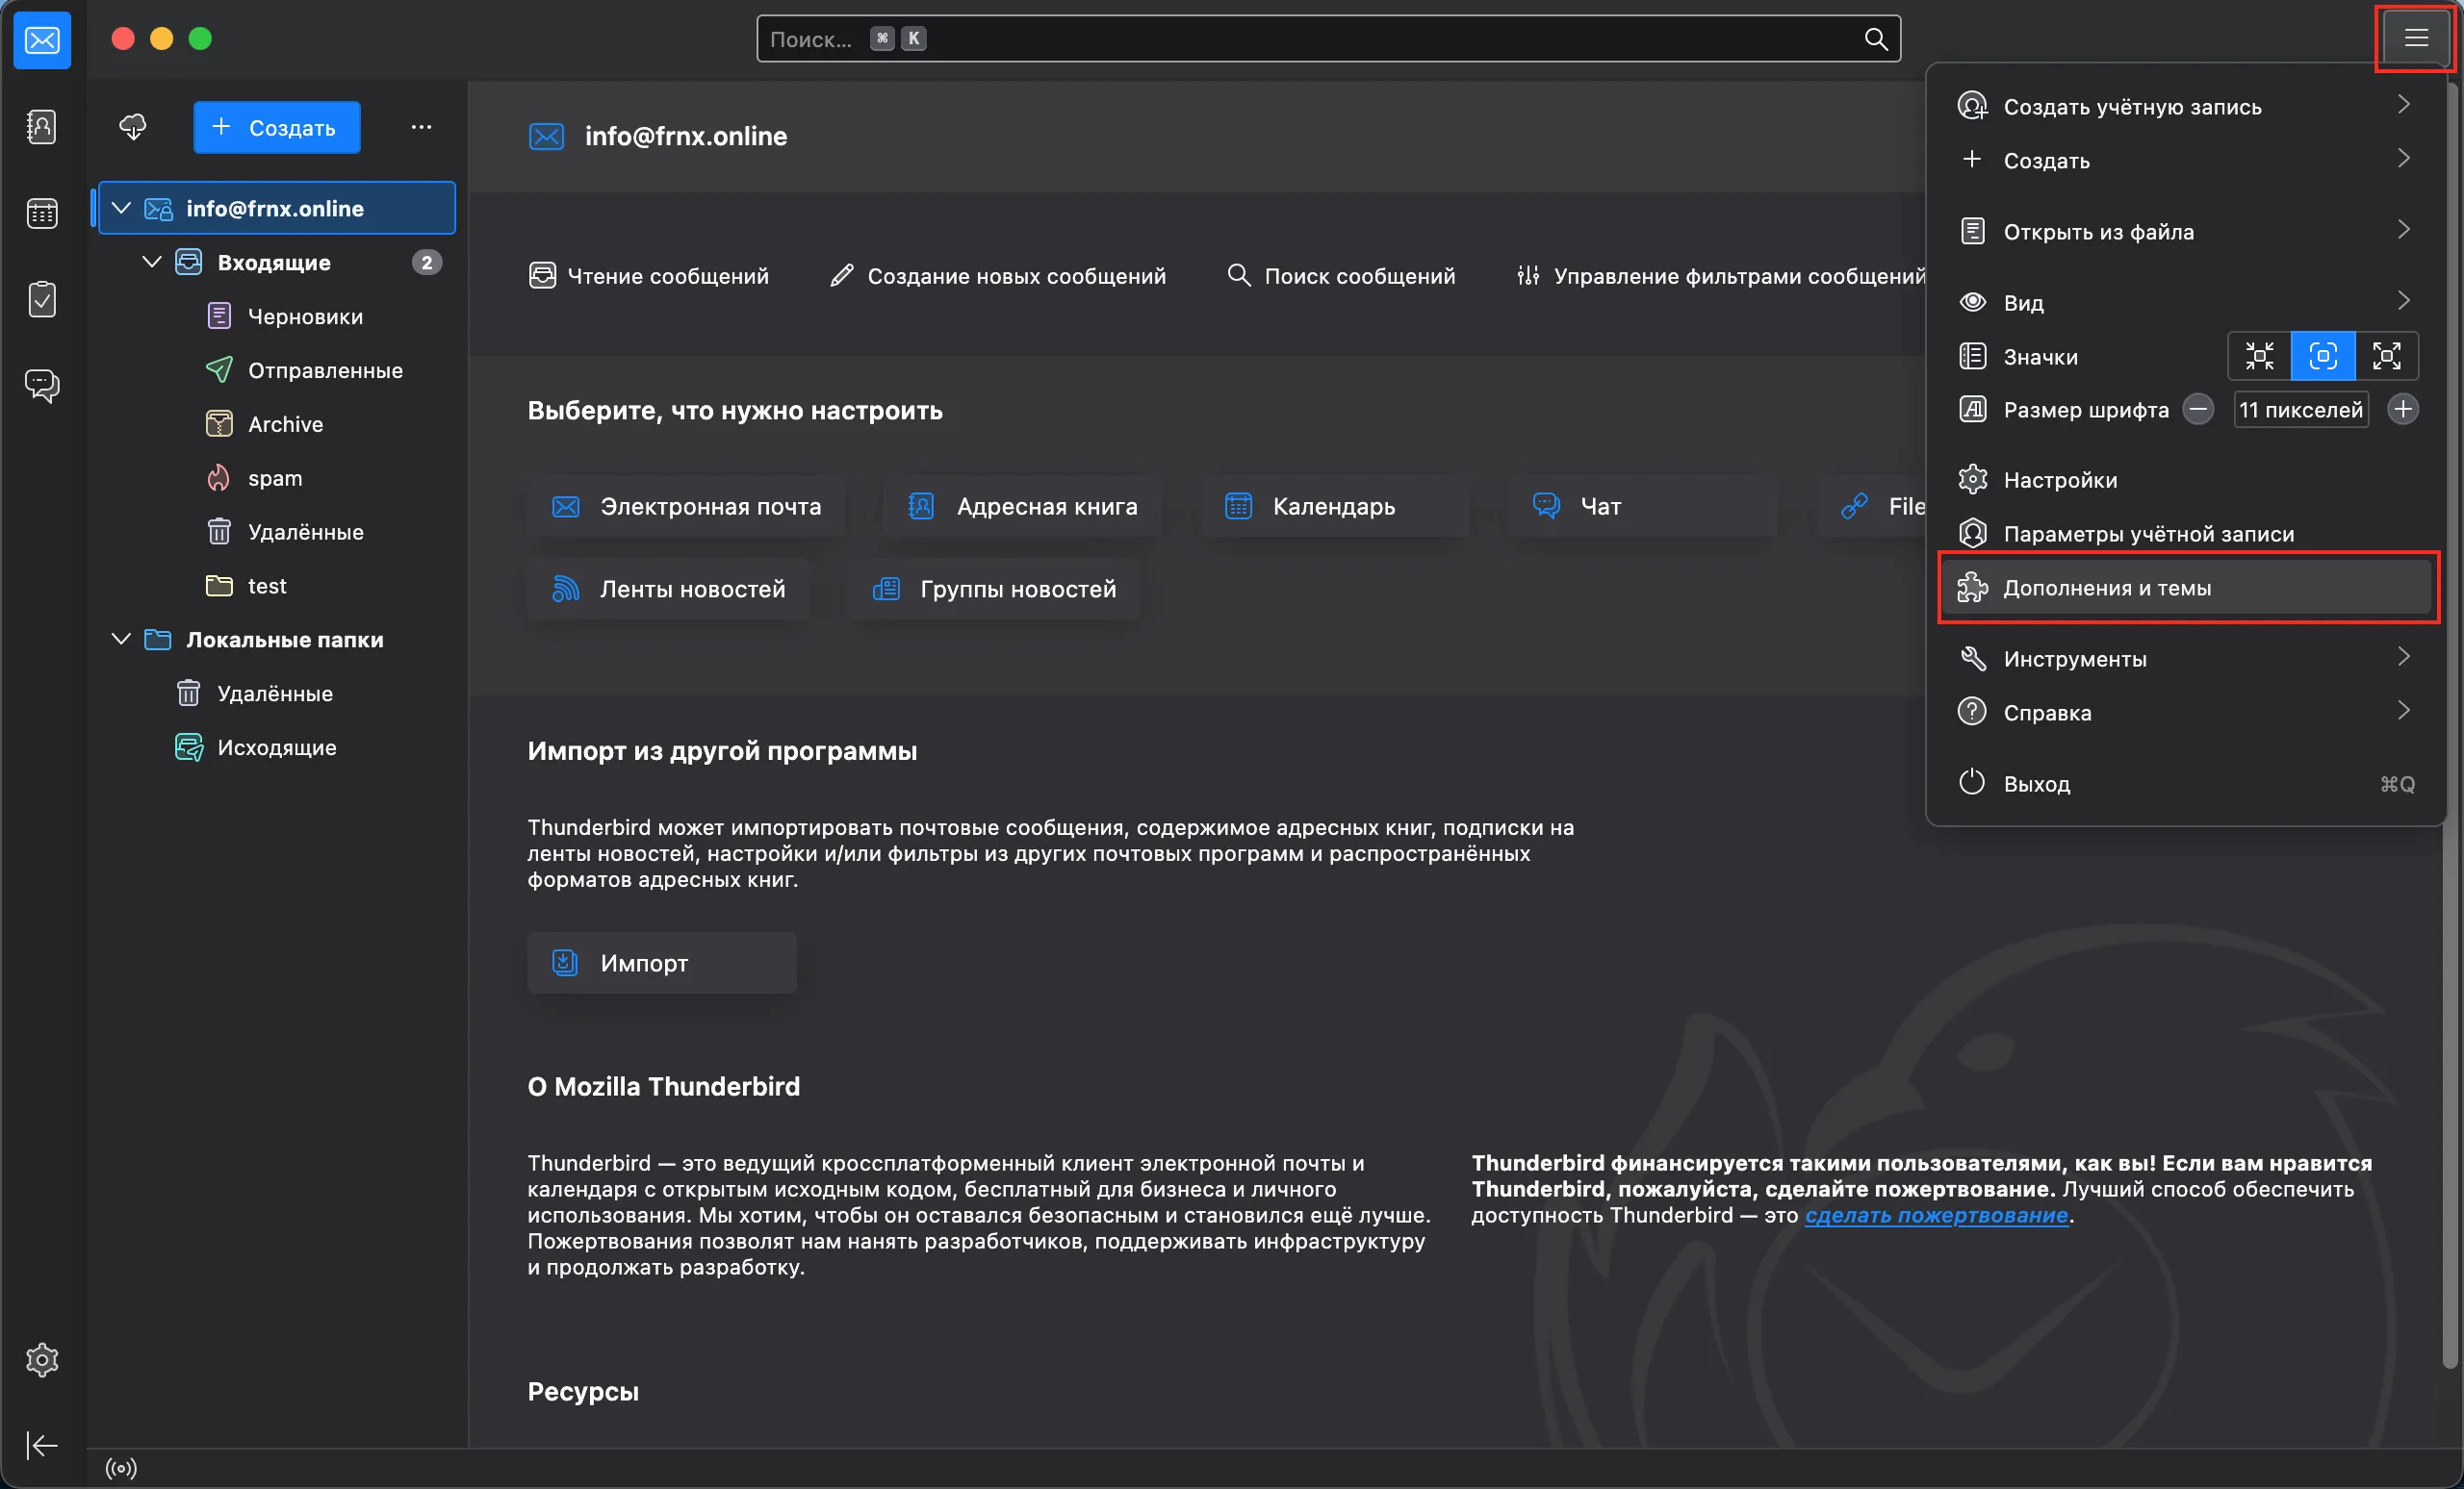Open the sidebar settings gear icon
This screenshot has width=2464, height=1489.
click(41, 1360)
